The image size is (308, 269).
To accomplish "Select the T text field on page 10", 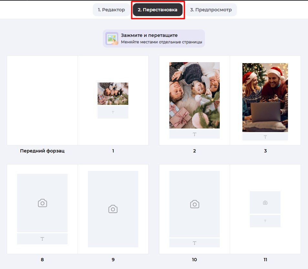I will 194,243.
